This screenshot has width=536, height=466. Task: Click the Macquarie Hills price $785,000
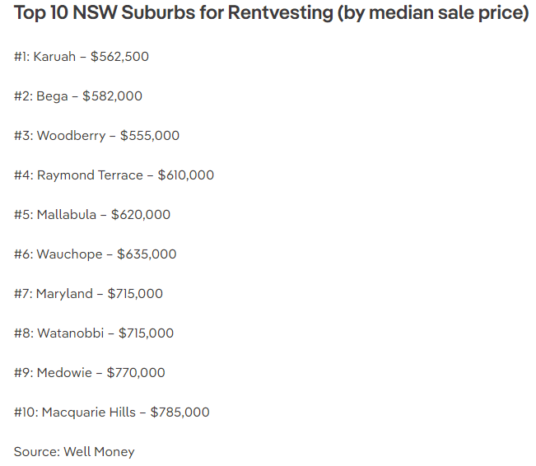pos(180,412)
